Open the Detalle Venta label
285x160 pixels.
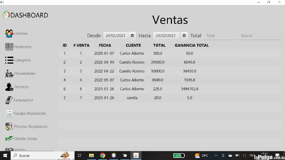tap(25, 139)
